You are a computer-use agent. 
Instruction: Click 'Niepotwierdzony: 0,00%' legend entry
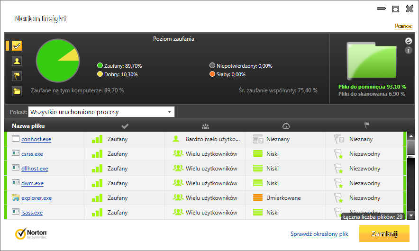coord(241,66)
